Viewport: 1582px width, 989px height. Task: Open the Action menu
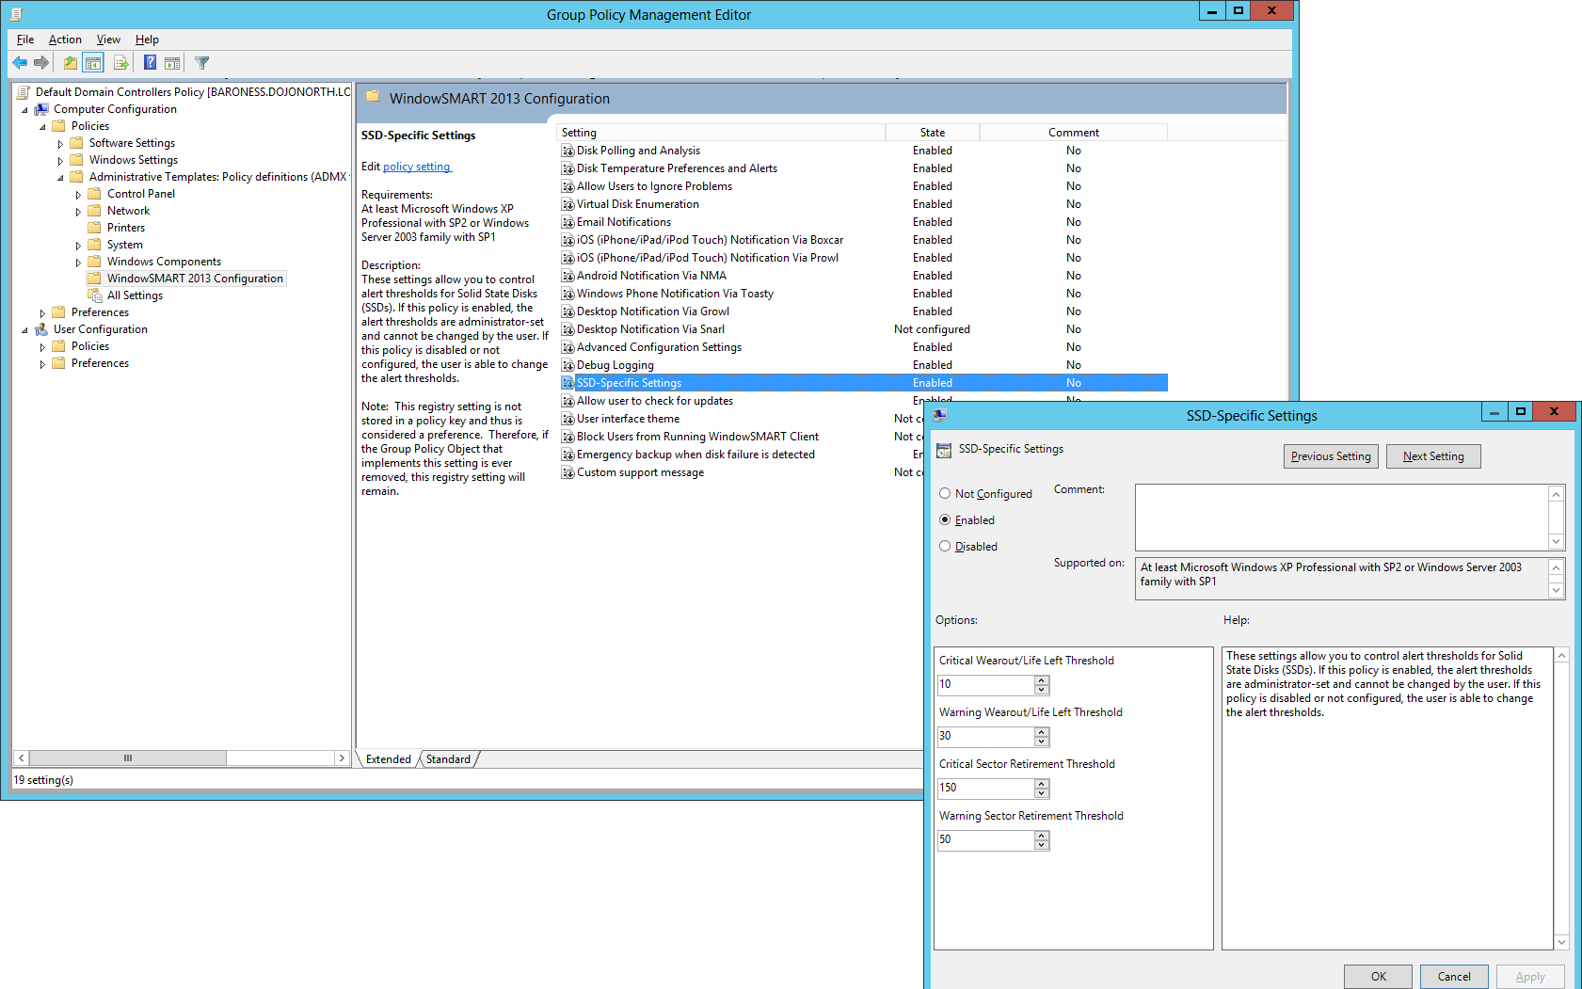click(65, 40)
